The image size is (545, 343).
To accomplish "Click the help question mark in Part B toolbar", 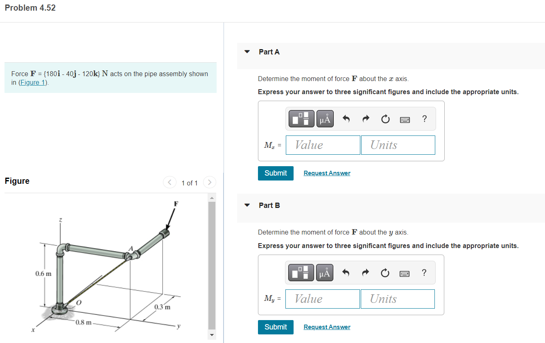I will tap(424, 273).
